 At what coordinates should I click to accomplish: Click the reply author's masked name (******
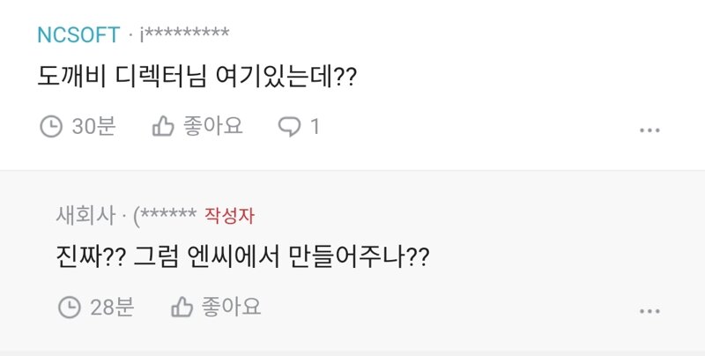click(164, 215)
